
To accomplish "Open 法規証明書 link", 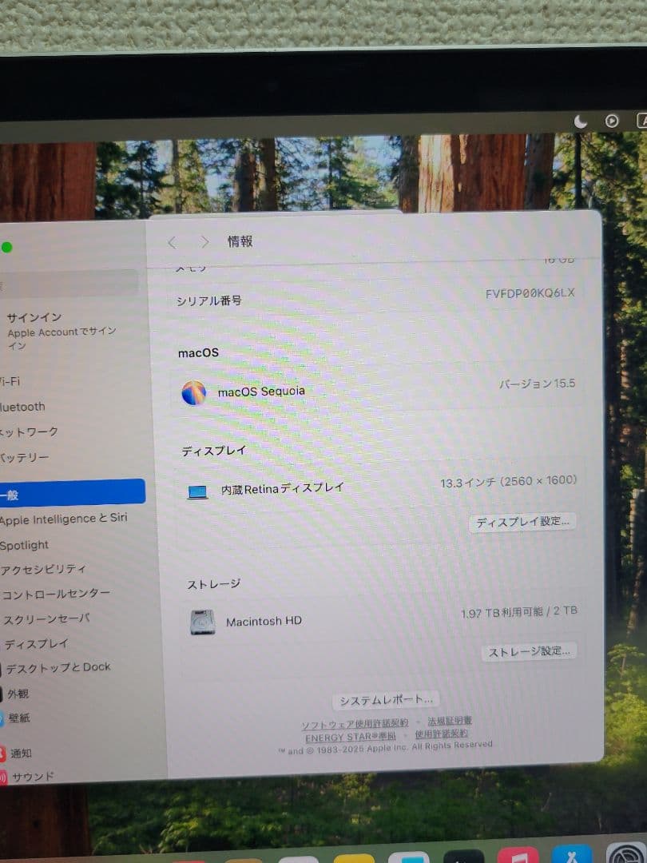I will point(450,721).
